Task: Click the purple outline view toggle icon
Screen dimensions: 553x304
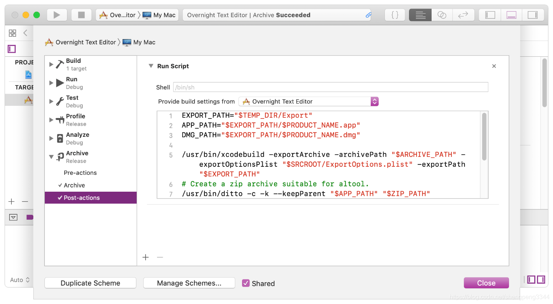Action: pyautogui.click(x=12, y=49)
